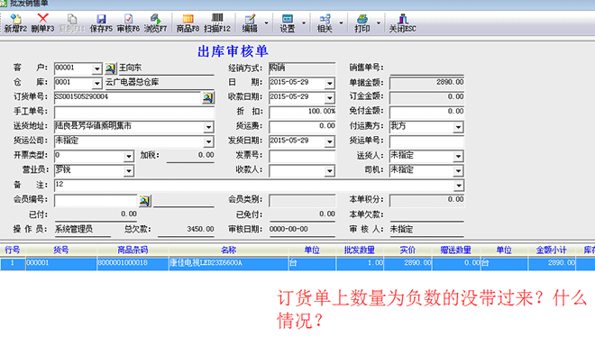Screen dimensions: 595x355
Task: Click the 折扣 discount field
Action: click(x=302, y=113)
